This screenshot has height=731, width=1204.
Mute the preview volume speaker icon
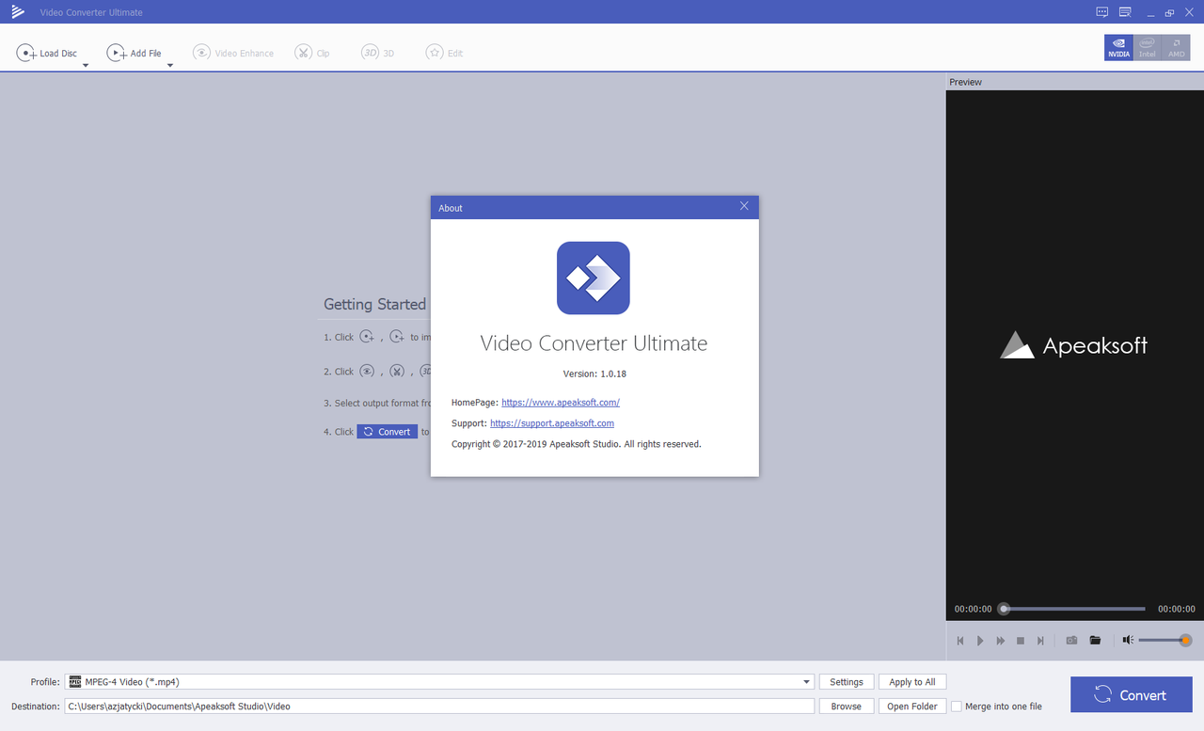(x=1128, y=641)
